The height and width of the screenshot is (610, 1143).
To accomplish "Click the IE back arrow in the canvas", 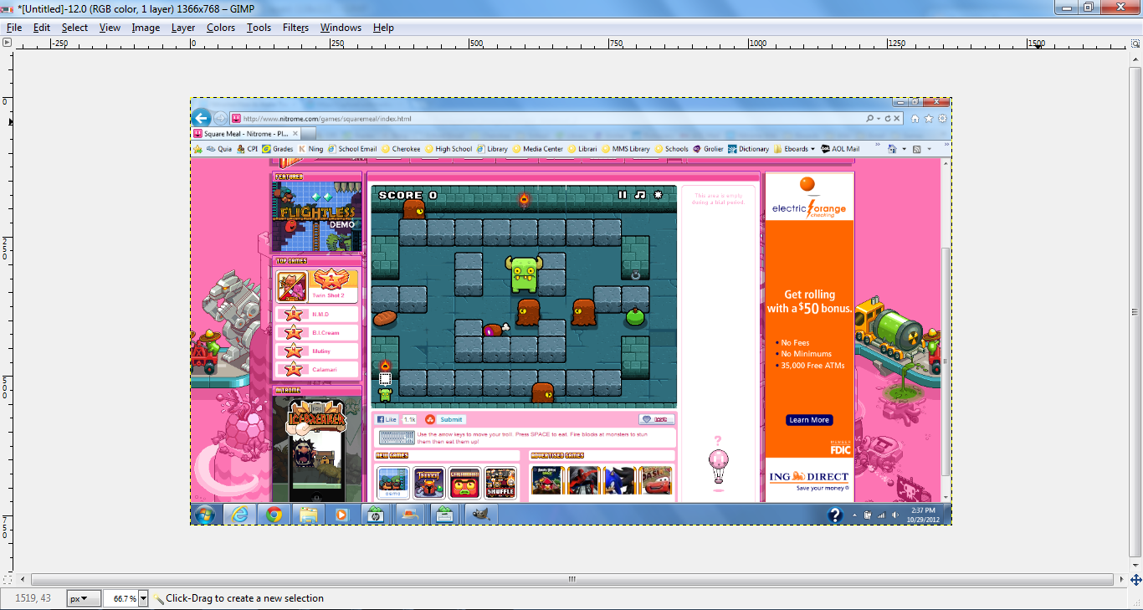I will click(202, 118).
